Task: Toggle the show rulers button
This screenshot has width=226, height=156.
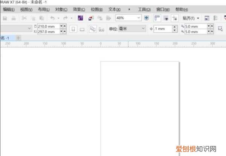Action: (157, 18)
